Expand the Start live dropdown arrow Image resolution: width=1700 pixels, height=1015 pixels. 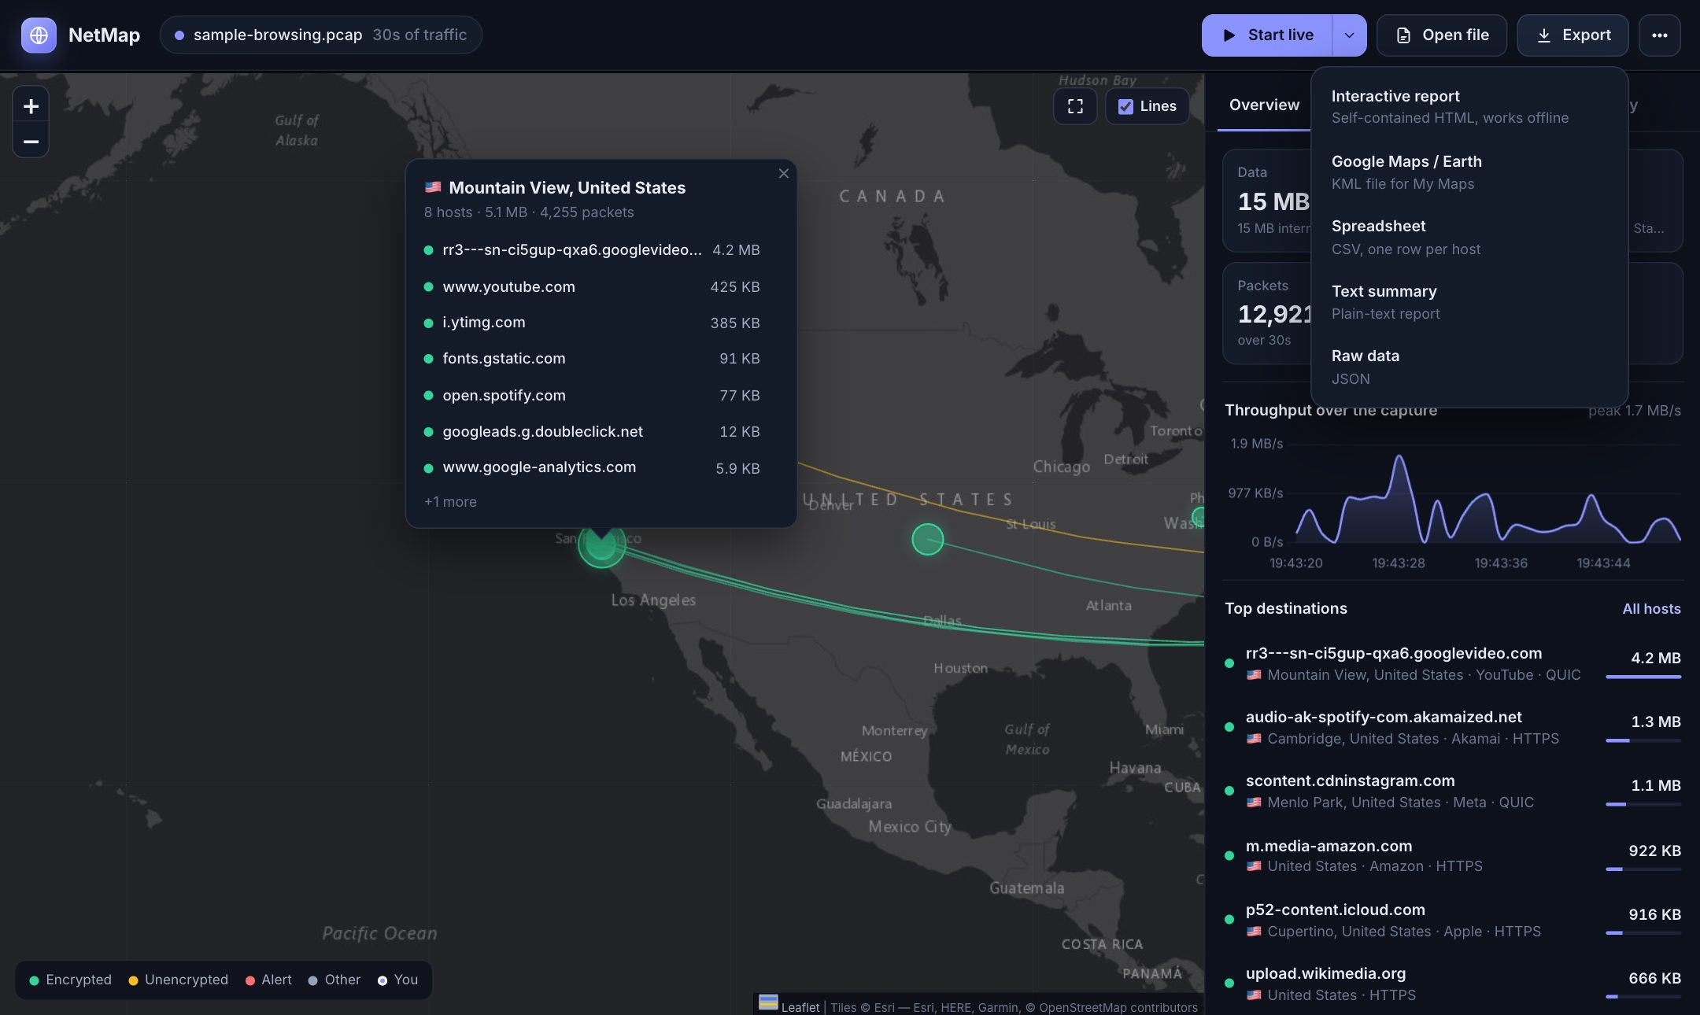(1349, 35)
